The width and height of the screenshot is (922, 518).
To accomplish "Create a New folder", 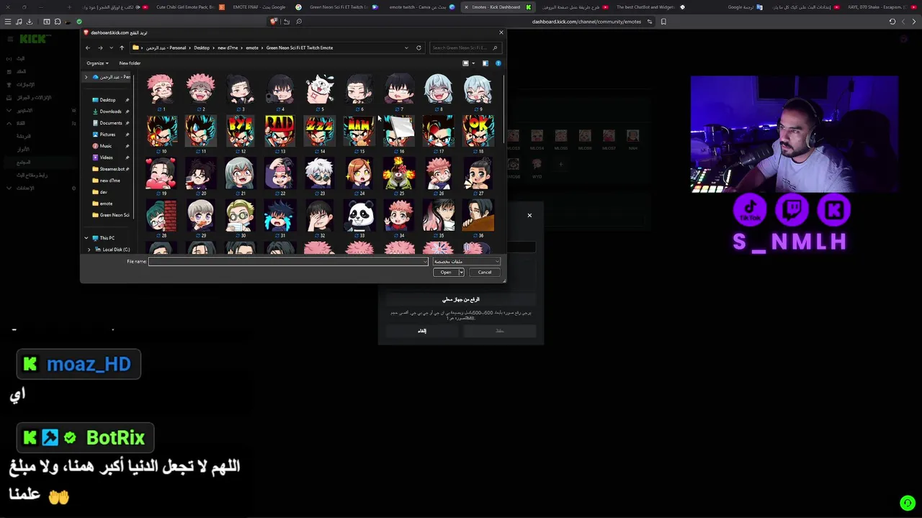I will pyautogui.click(x=130, y=63).
